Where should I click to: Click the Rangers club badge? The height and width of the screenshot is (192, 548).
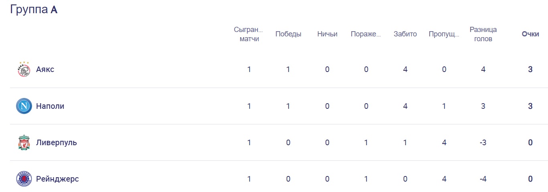pos(24,179)
